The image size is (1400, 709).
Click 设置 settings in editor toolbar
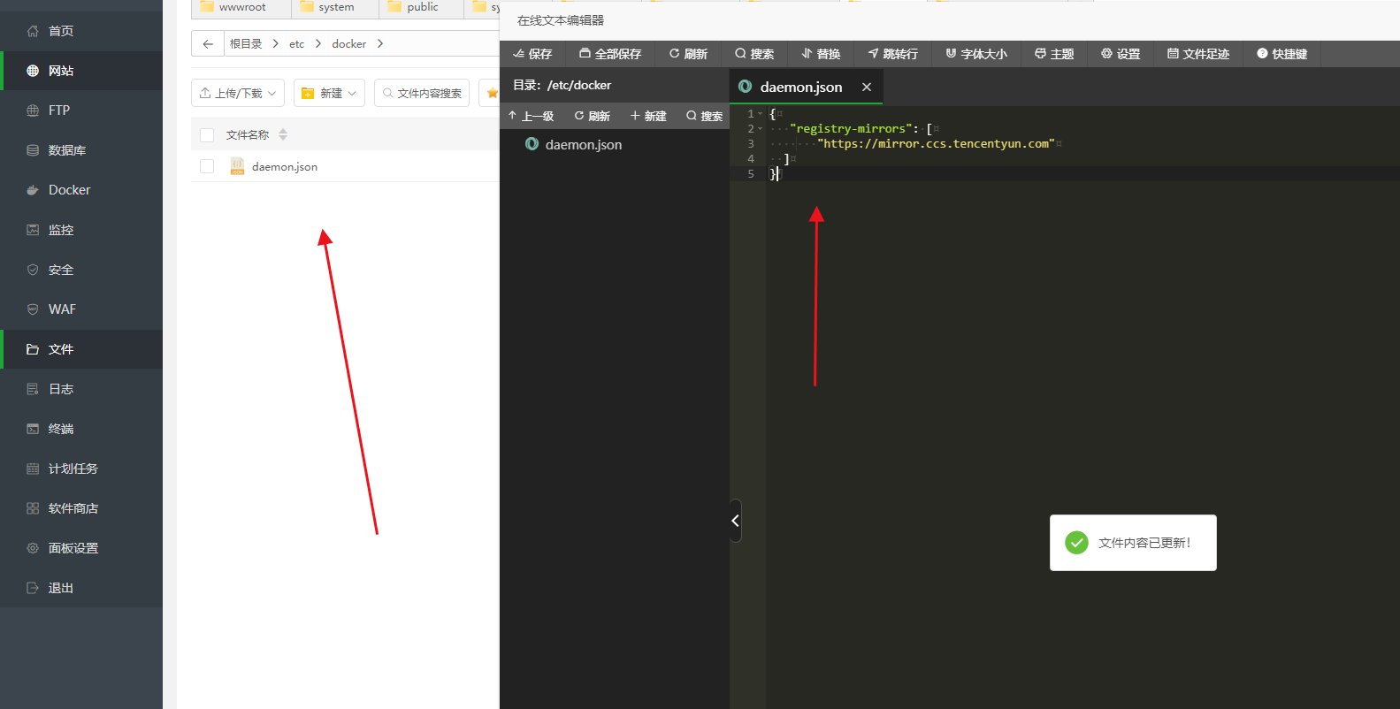pos(1121,54)
